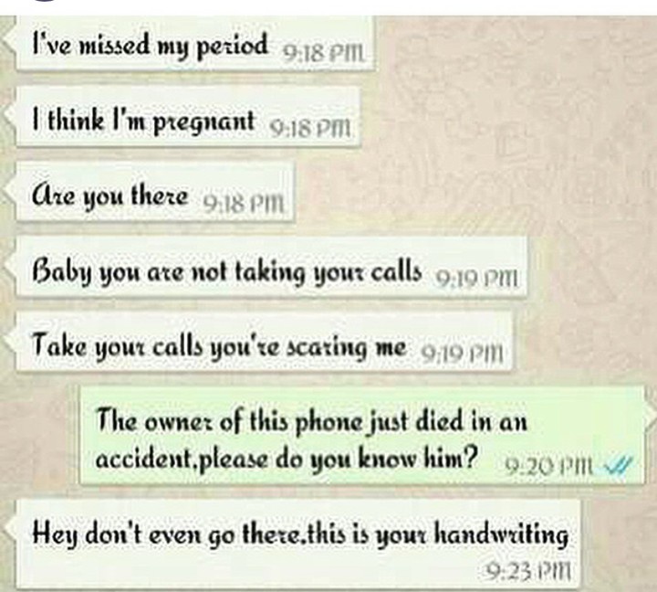This screenshot has height=592, width=657.
Task: Tap the word "pregnant" in second message
Action: [204, 122]
